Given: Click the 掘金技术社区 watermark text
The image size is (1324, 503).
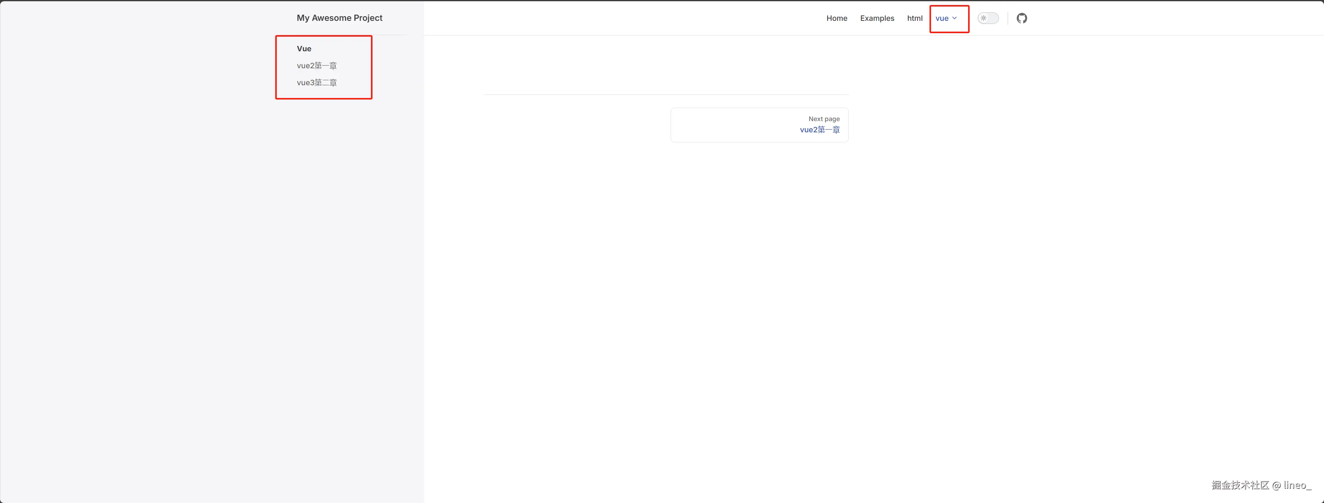Looking at the screenshot, I should click(x=1240, y=485).
